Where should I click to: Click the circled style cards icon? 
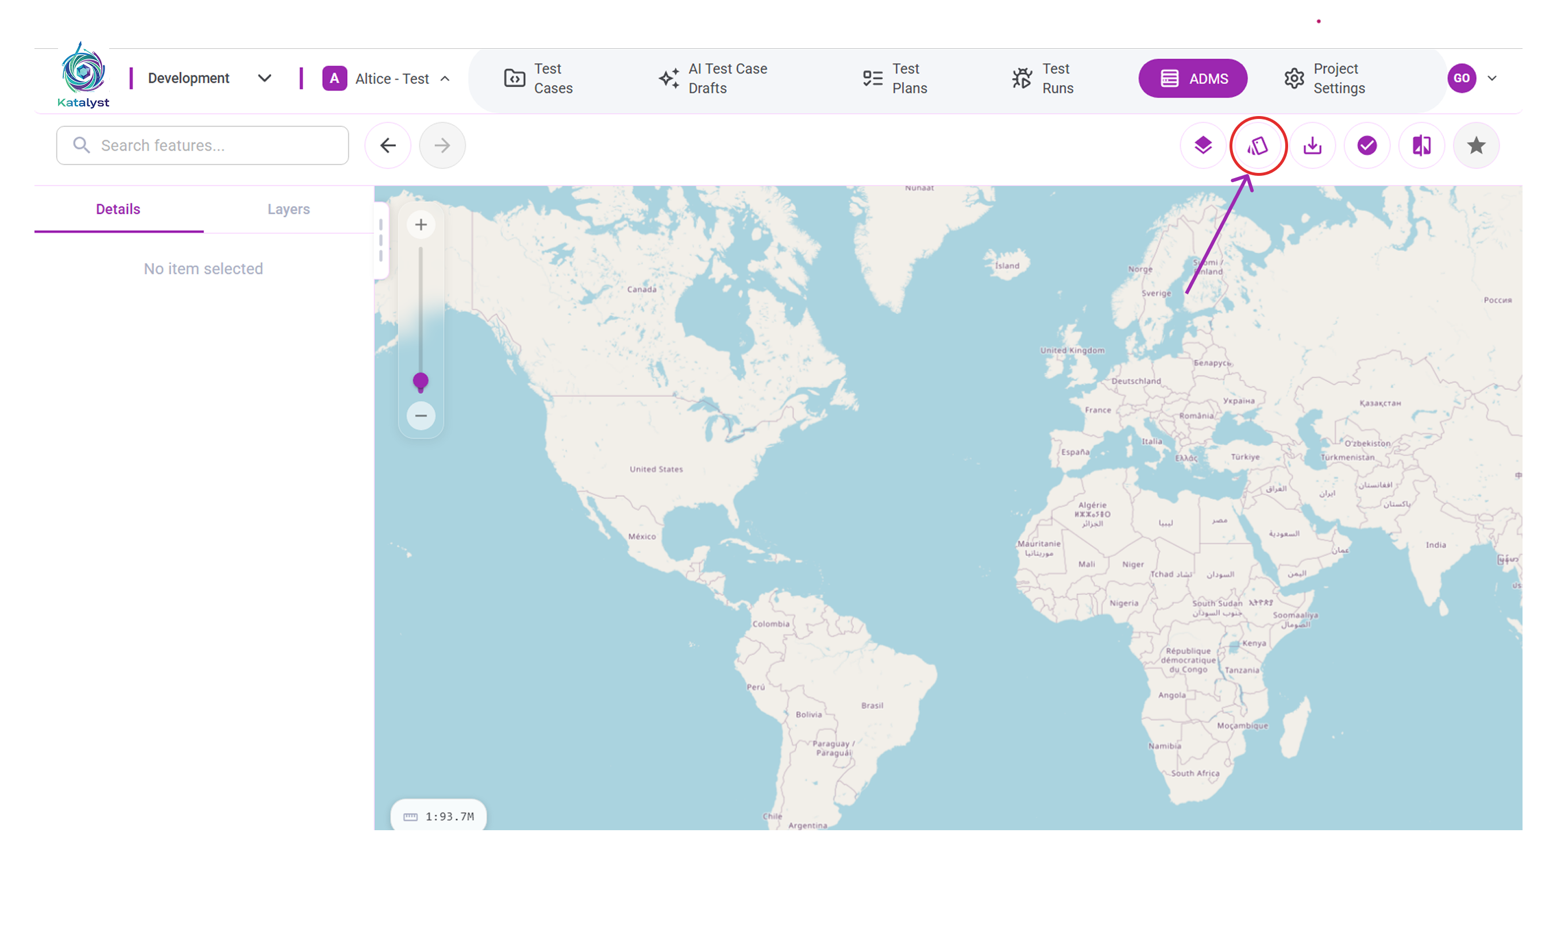click(x=1258, y=146)
